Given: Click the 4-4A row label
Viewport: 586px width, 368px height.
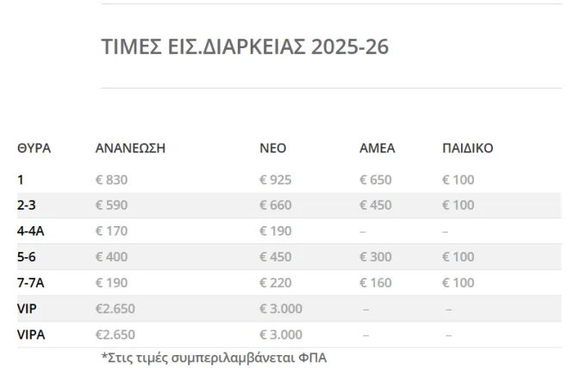Looking at the screenshot, I should click(31, 231).
